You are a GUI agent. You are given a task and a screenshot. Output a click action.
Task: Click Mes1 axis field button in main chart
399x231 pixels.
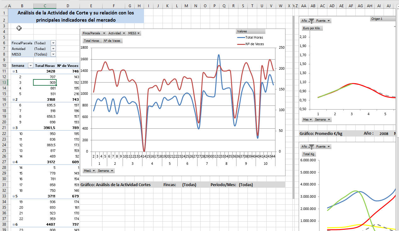click(x=88, y=171)
